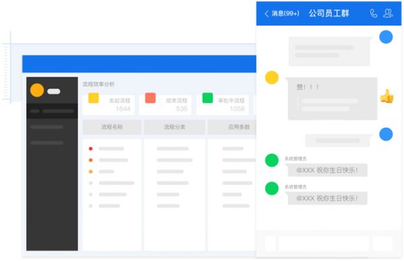The height and width of the screenshot is (261, 404).
Task: Click the second 系统管理员 sender name
Action: (296, 186)
